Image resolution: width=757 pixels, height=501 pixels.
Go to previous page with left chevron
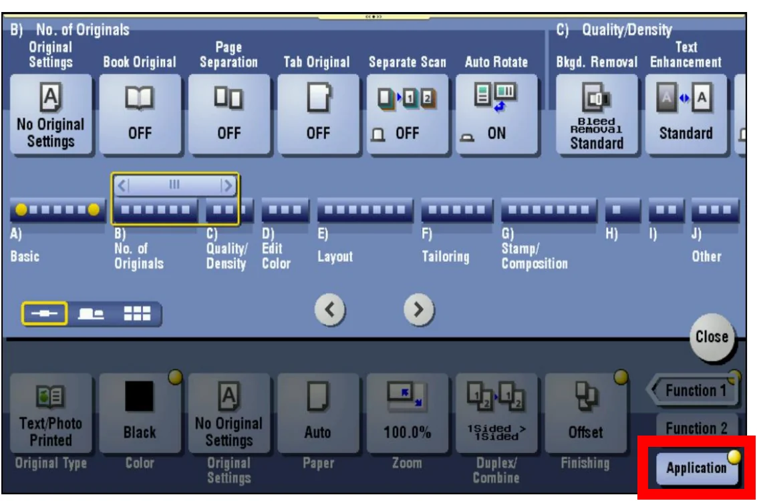pos(330,309)
